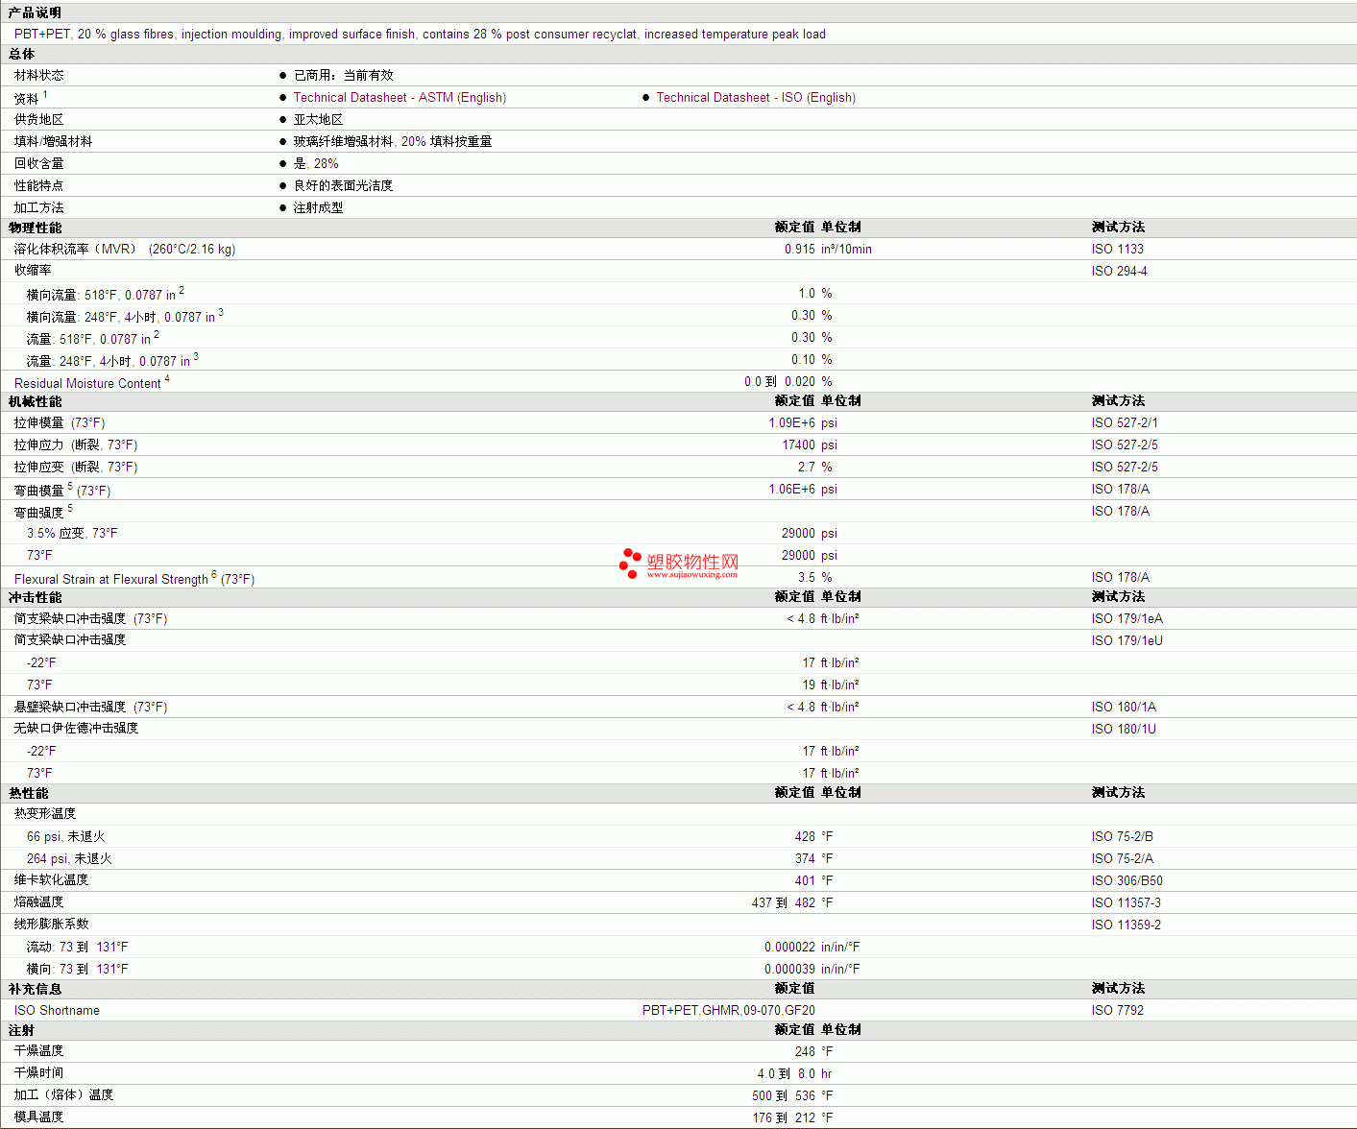Screen dimensions: 1357x1129
Task: Click the ISO 180/1U test method
Action: (x=1124, y=729)
